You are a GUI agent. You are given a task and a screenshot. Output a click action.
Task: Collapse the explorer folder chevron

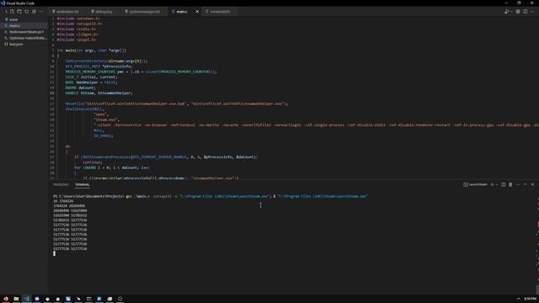coord(6,11)
